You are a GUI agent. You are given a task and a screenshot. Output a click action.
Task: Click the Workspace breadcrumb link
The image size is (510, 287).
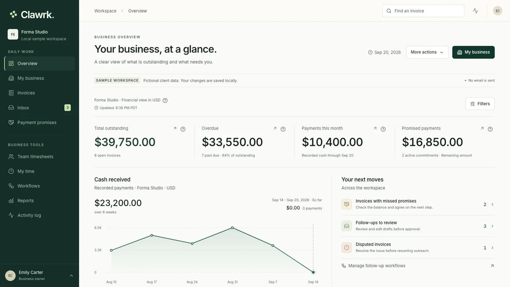point(105,11)
